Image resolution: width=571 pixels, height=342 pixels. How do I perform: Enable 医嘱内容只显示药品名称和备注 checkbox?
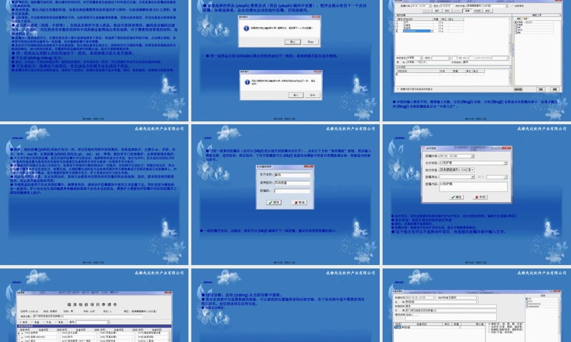tap(398, 89)
